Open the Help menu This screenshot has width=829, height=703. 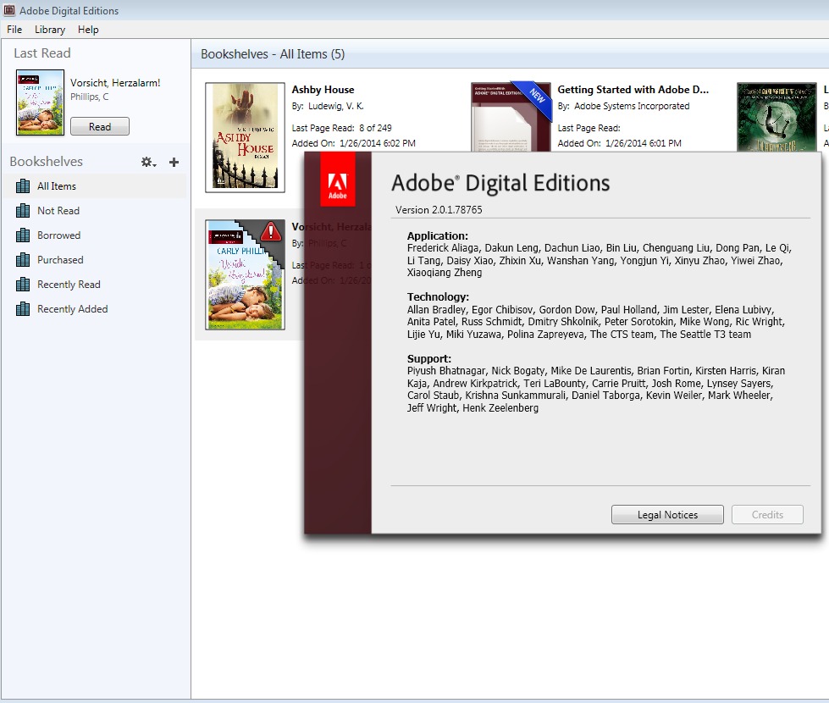click(88, 30)
